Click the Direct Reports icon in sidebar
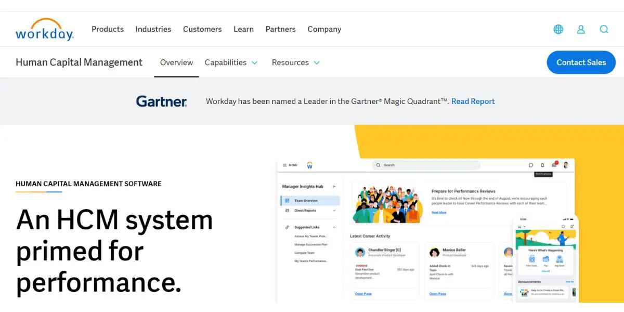Image resolution: width=624 pixels, height=312 pixels. [x=288, y=211]
